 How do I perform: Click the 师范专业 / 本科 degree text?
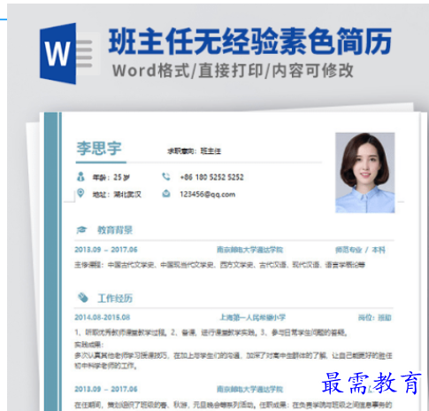click(x=360, y=250)
